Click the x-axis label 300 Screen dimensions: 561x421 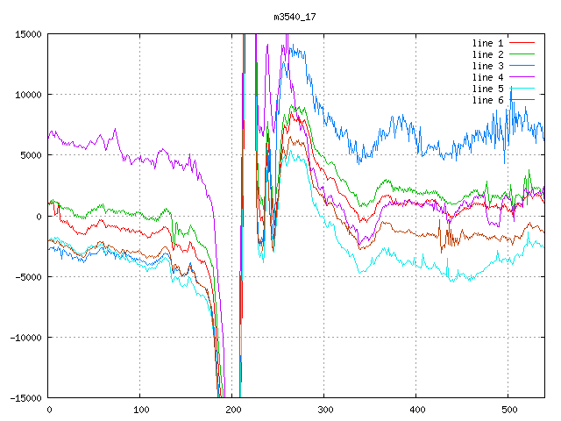[325, 410]
